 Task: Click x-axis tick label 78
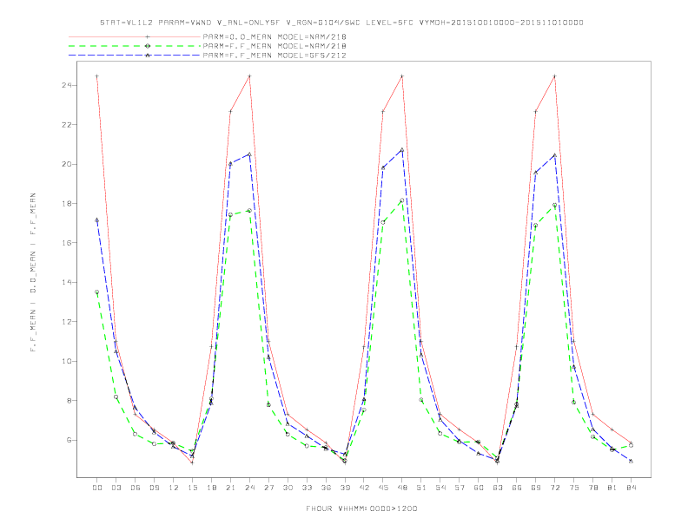[x=593, y=488]
